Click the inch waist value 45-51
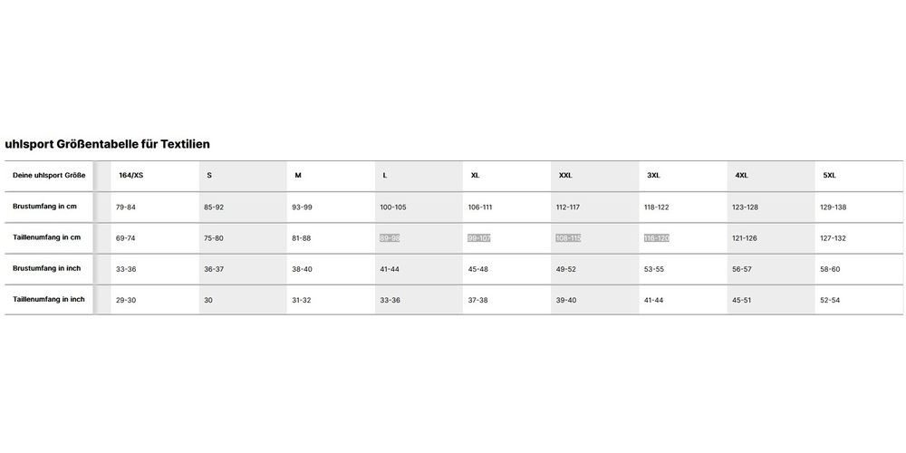Screen dimensions: 906x453 [742, 301]
